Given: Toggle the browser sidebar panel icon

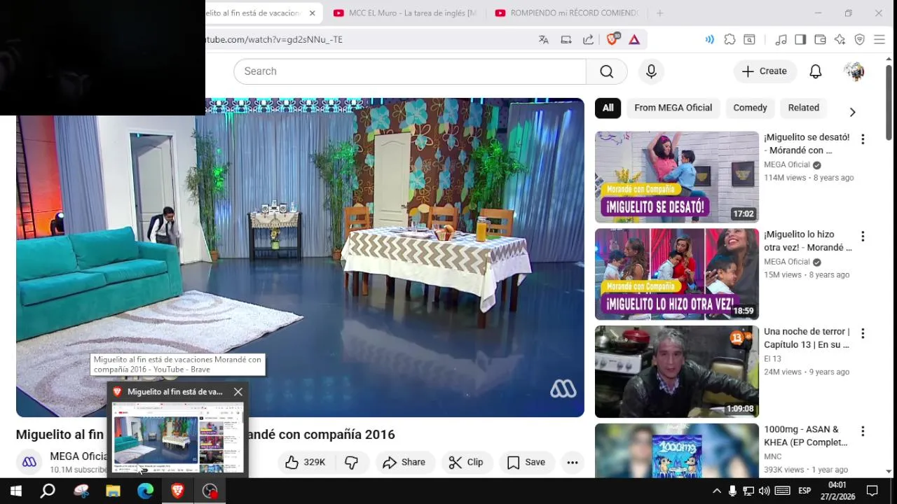Looking at the screenshot, I should tap(800, 40).
